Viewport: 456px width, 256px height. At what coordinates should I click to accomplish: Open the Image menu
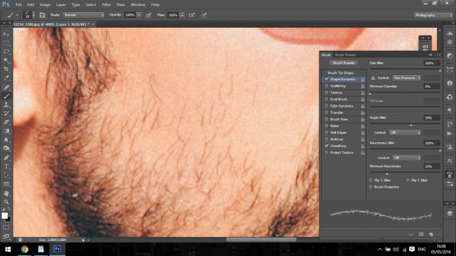pos(45,5)
